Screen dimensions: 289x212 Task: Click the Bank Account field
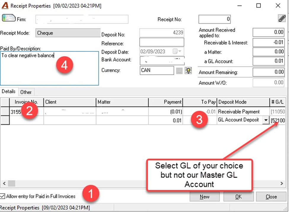(162, 61)
